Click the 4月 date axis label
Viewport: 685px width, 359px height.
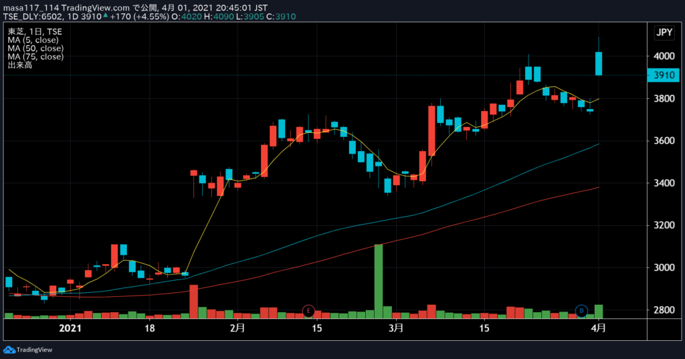[599, 328]
